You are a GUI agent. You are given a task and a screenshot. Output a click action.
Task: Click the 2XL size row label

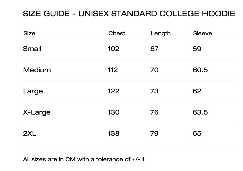tap(30, 133)
